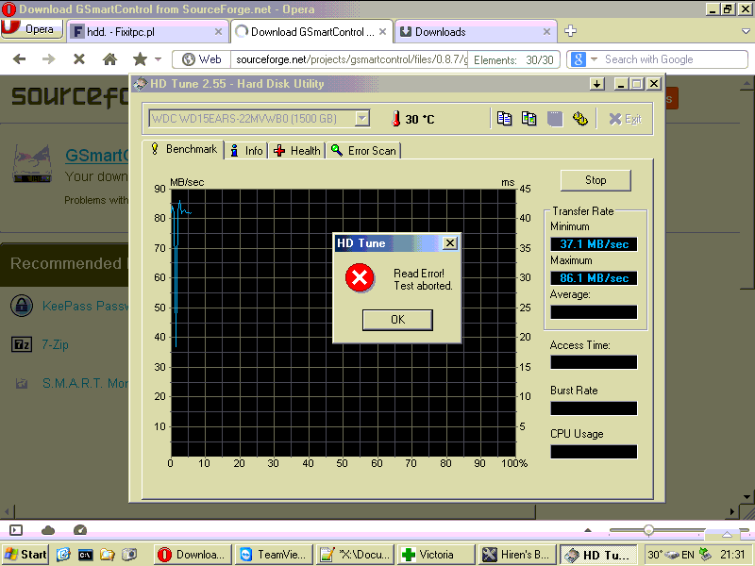The height and width of the screenshot is (566, 755).
Task: Click the bookmark star icon
Action: [x=140, y=59]
